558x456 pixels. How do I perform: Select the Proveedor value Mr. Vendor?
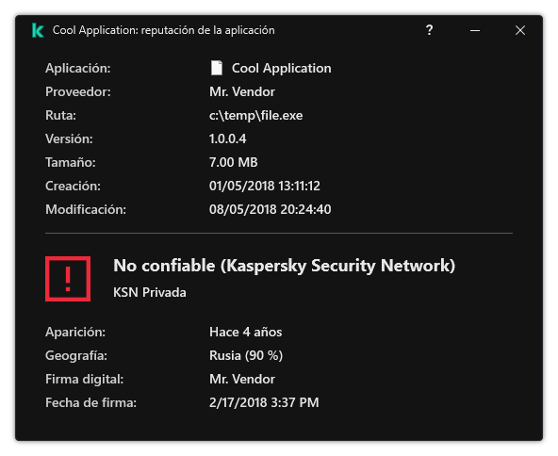pos(242,91)
